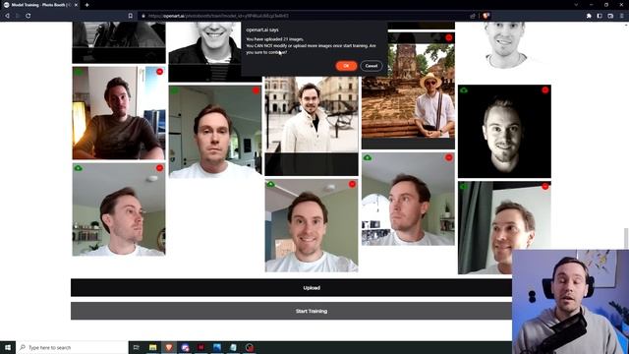Open the Brave Shields lion icon
This screenshot has width=629, height=354.
click(x=486, y=16)
